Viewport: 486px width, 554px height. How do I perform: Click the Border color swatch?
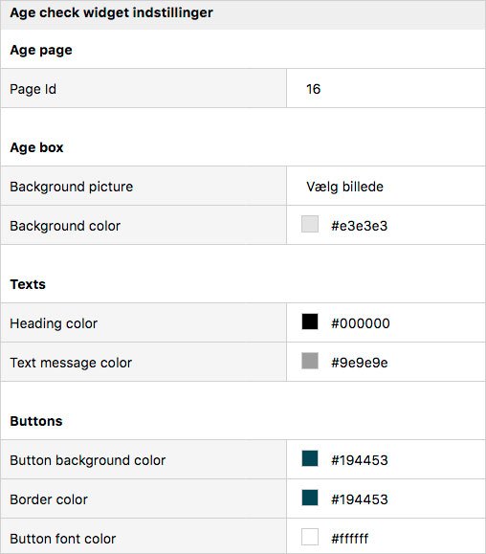310,498
